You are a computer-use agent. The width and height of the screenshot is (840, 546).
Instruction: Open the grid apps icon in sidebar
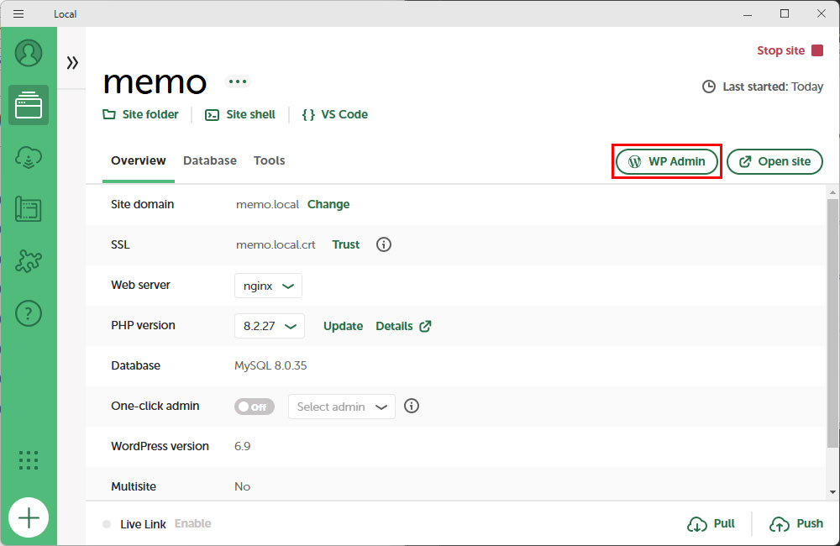29,459
